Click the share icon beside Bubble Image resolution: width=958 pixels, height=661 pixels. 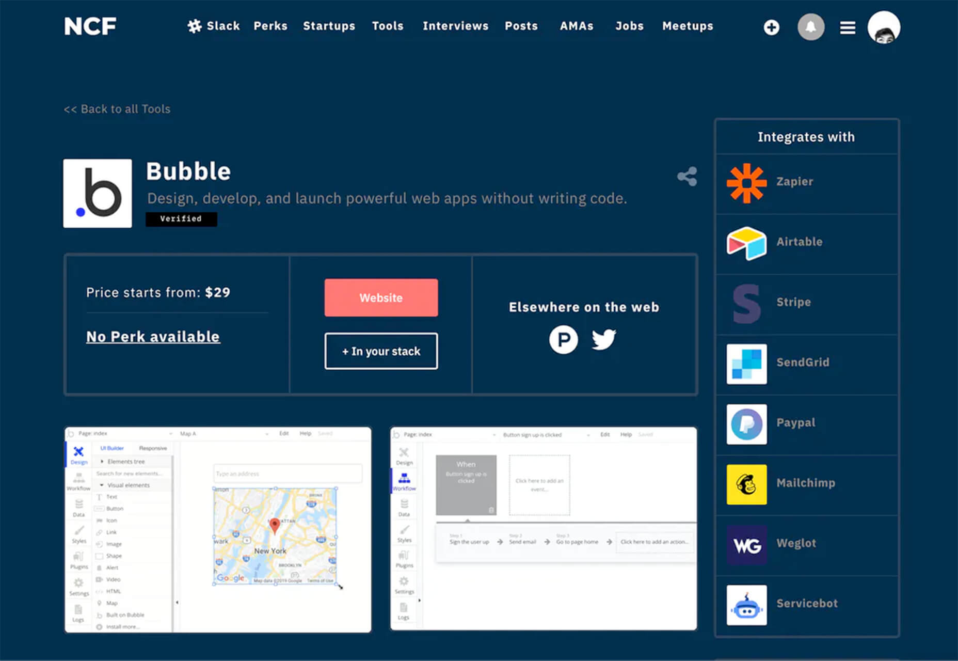[x=687, y=177]
